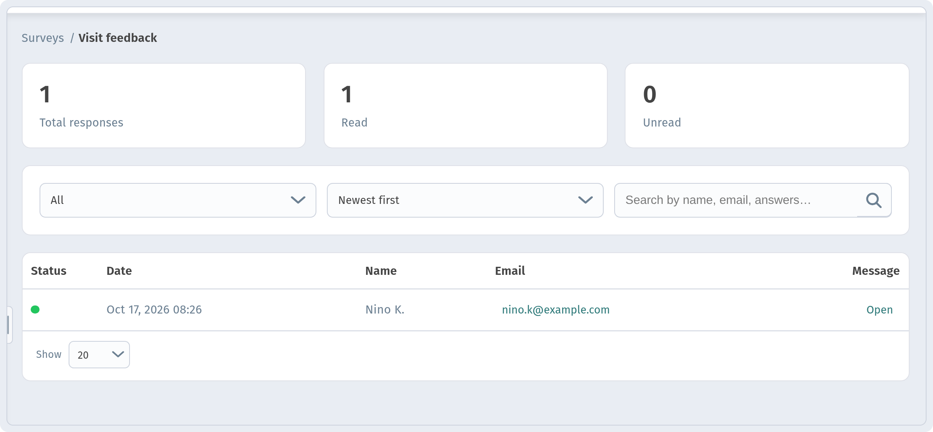Click the sidebar collapse handle at left edge

pyautogui.click(x=9, y=325)
